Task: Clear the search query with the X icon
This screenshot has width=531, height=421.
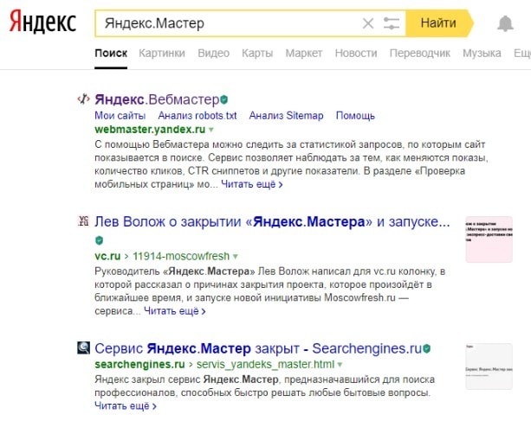Action: (368, 23)
